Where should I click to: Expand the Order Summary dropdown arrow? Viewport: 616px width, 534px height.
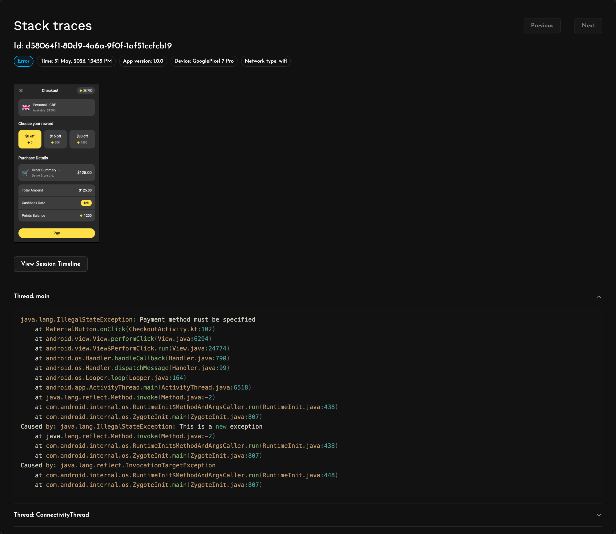click(59, 170)
